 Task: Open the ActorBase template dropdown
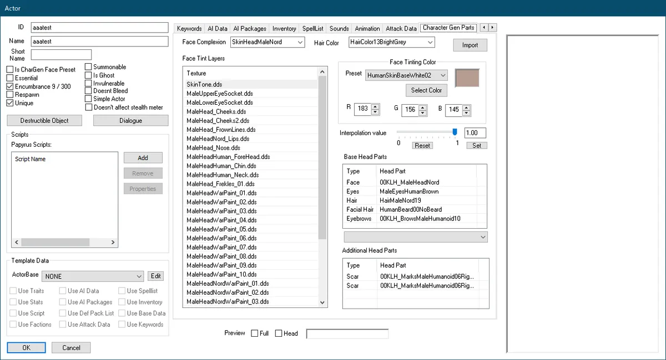[139, 276]
